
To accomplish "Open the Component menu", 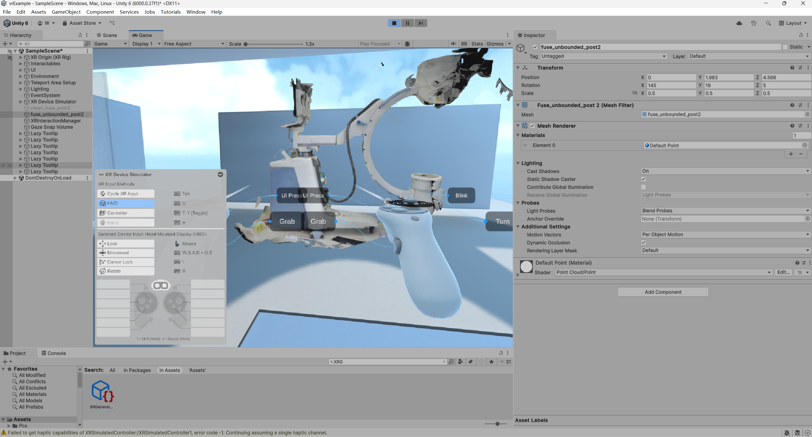I will click(x=100, y=12).
